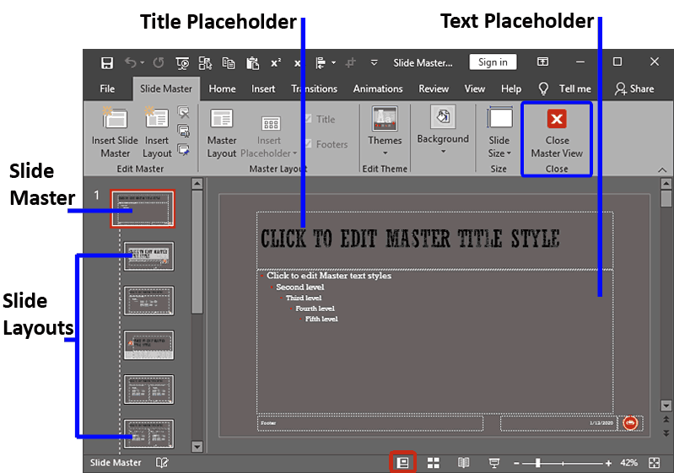Click zoom out minus button

click(x=516, y=463)
